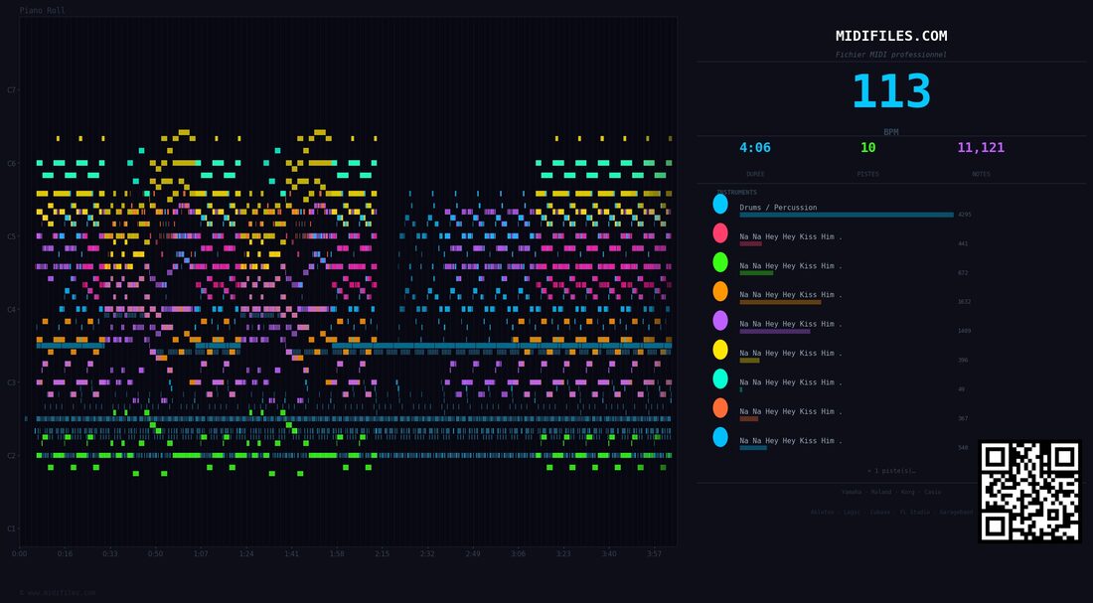Click the C1 pitch label

coord(12,528)
